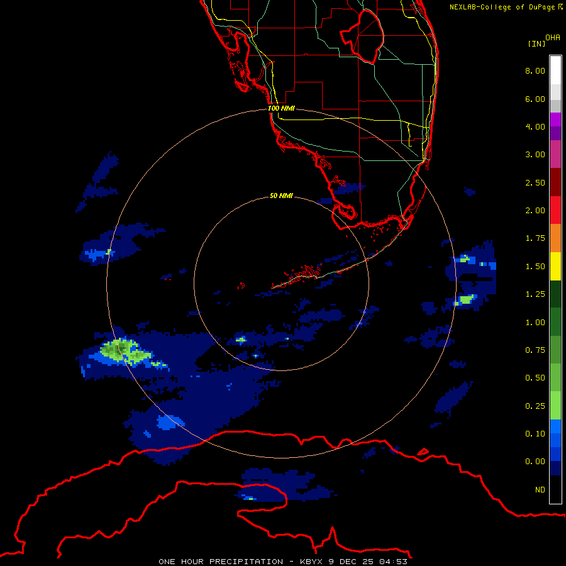566x566 pixels.
Task: Click the KBYX radar site identifier
Action: point(312,562)
